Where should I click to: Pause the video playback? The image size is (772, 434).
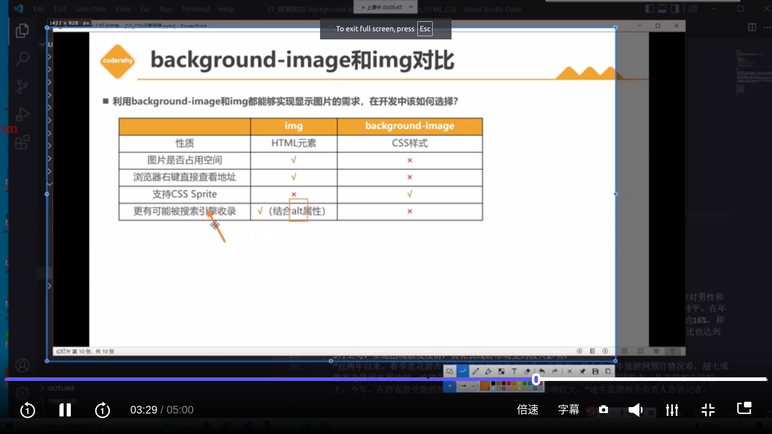pos(65,410)
